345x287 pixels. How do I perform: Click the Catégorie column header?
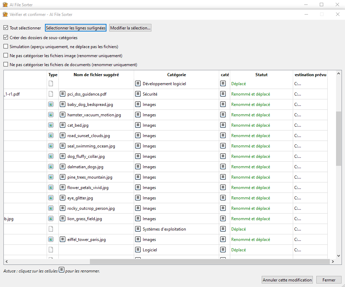pos(176,74)
